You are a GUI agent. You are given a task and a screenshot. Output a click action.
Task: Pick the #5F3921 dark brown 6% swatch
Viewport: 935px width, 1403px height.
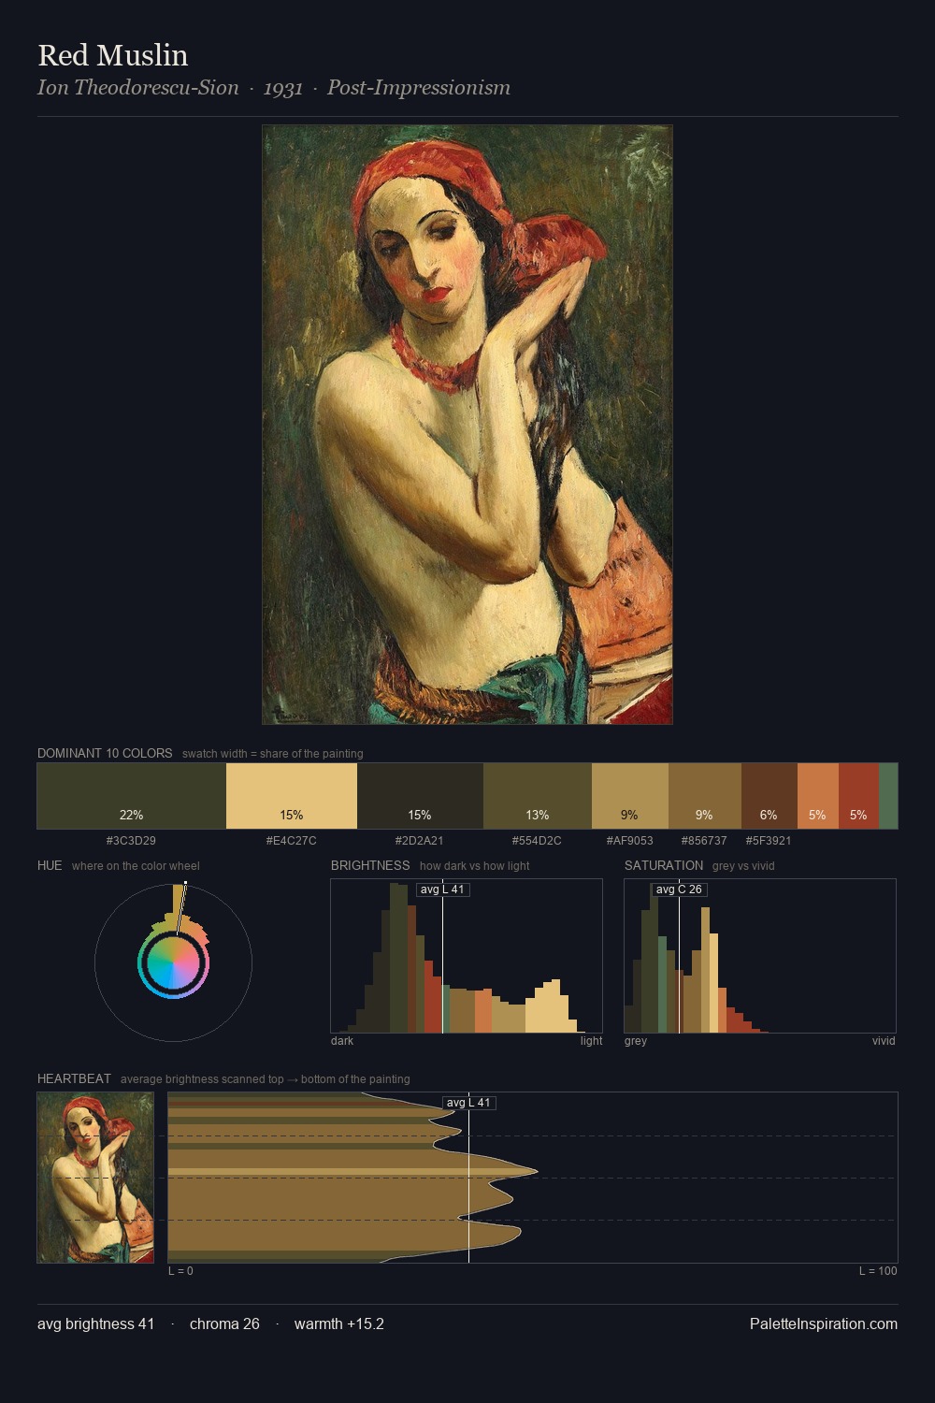pyautogui.click(x=770, y=796)
